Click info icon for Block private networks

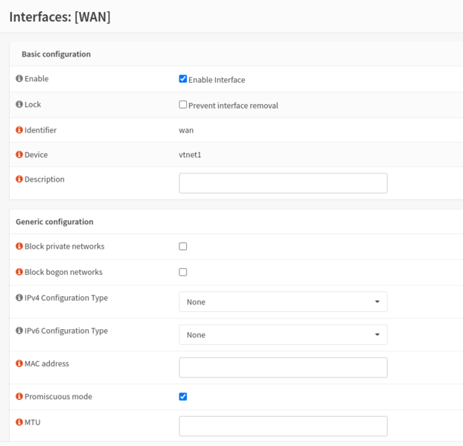19,246
